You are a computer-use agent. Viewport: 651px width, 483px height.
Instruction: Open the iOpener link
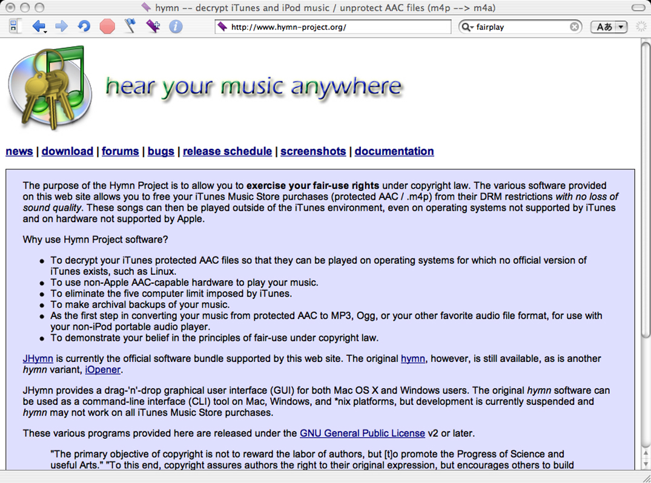tap(102, 370)
